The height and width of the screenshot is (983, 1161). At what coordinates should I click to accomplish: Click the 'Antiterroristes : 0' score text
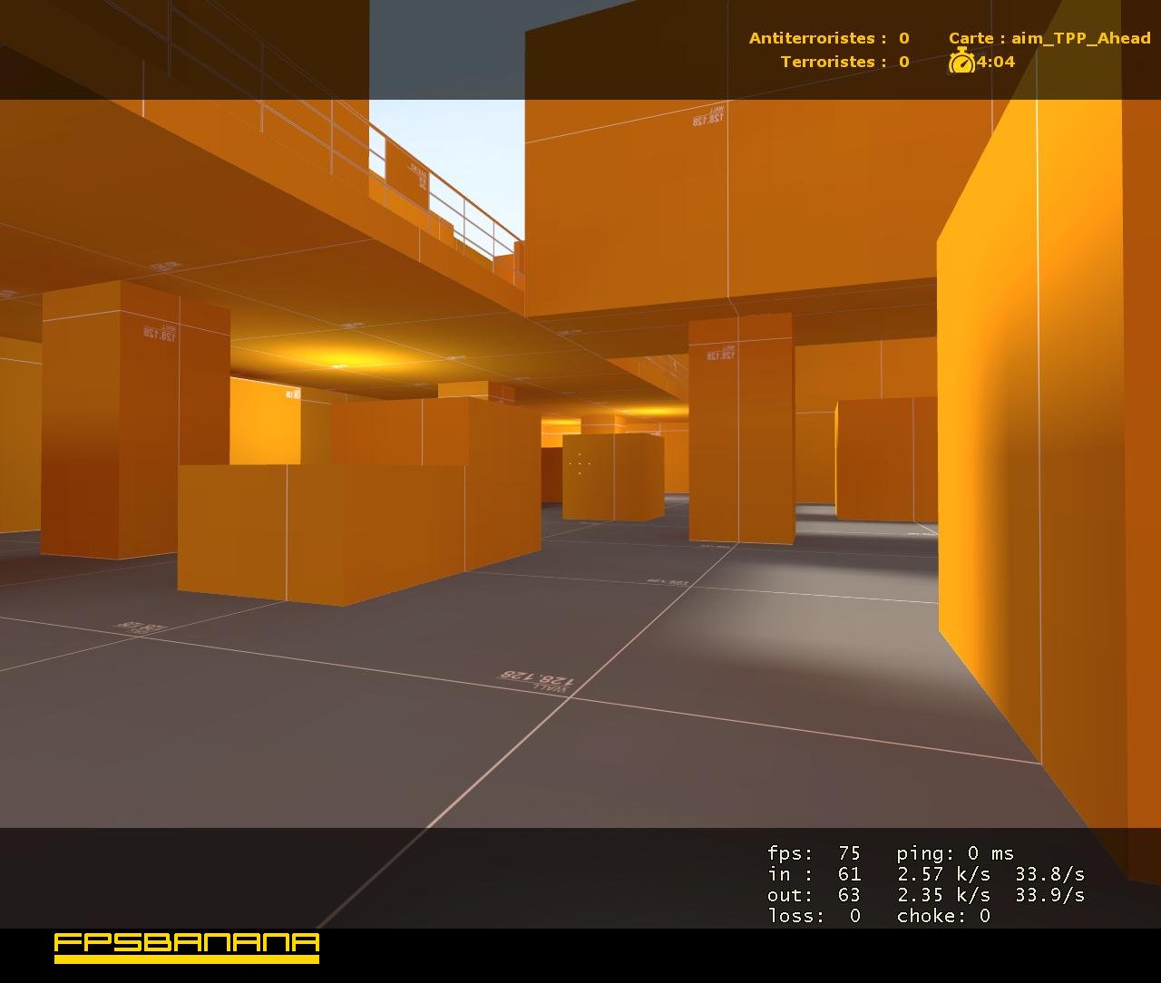829,38
